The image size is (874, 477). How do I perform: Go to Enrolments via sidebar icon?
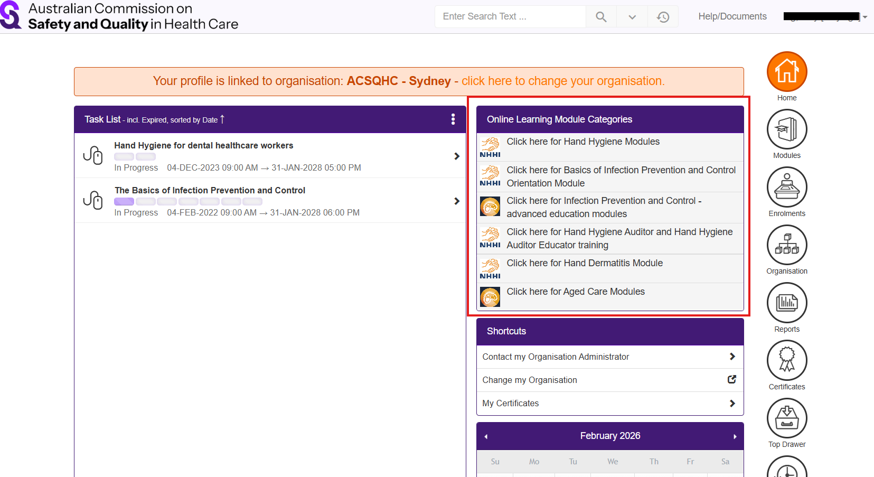pos(787,187)
